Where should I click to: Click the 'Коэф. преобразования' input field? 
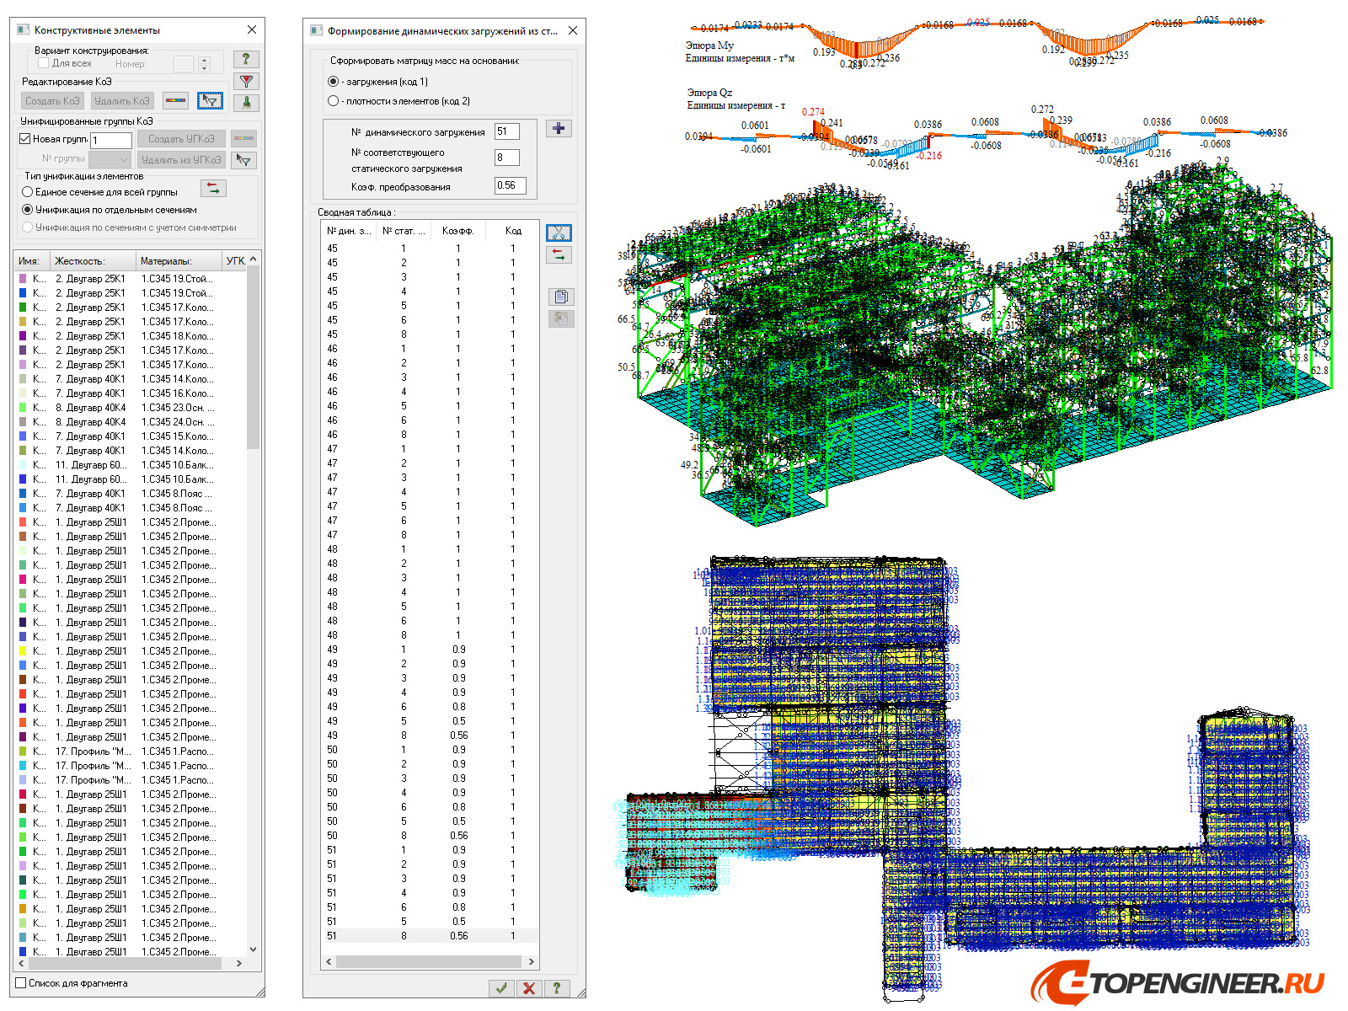pyautogui.click(x=511, y=185)
